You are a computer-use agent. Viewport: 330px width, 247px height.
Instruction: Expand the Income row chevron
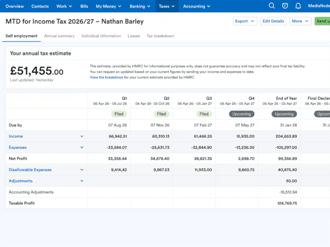click(x=82, y=136)
